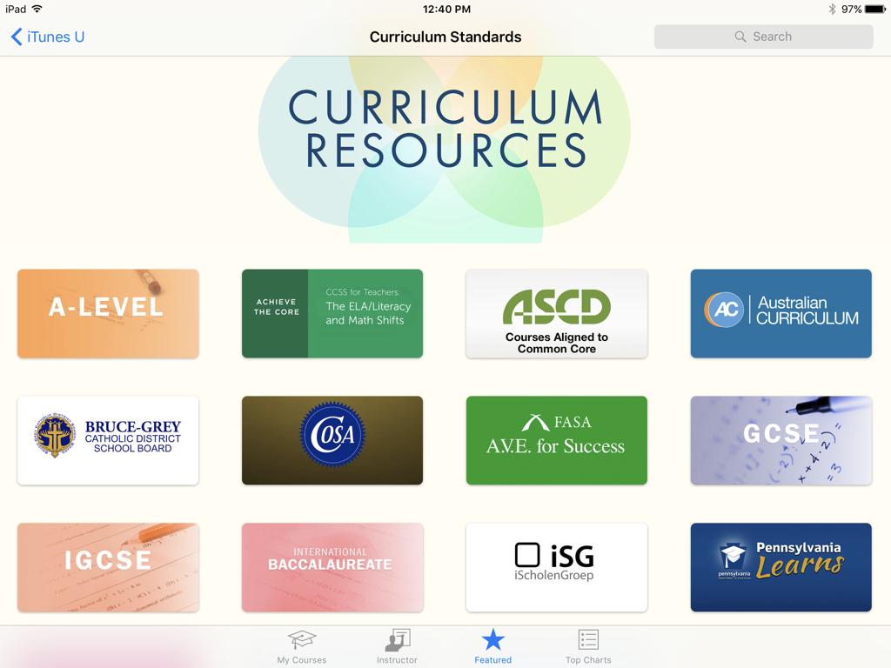Screen dimensions: 891x668
Task: Open Achieve the Core CCSS tile
Action: point(332,313)
